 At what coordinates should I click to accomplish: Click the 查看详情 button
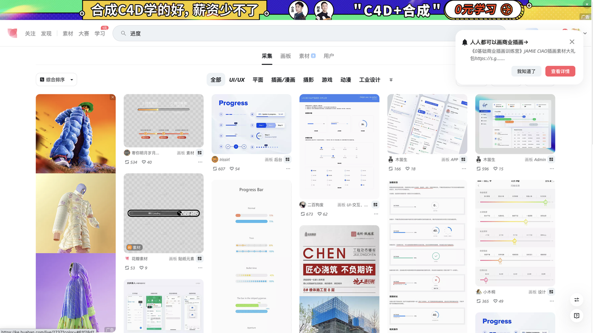pos(560,71)
